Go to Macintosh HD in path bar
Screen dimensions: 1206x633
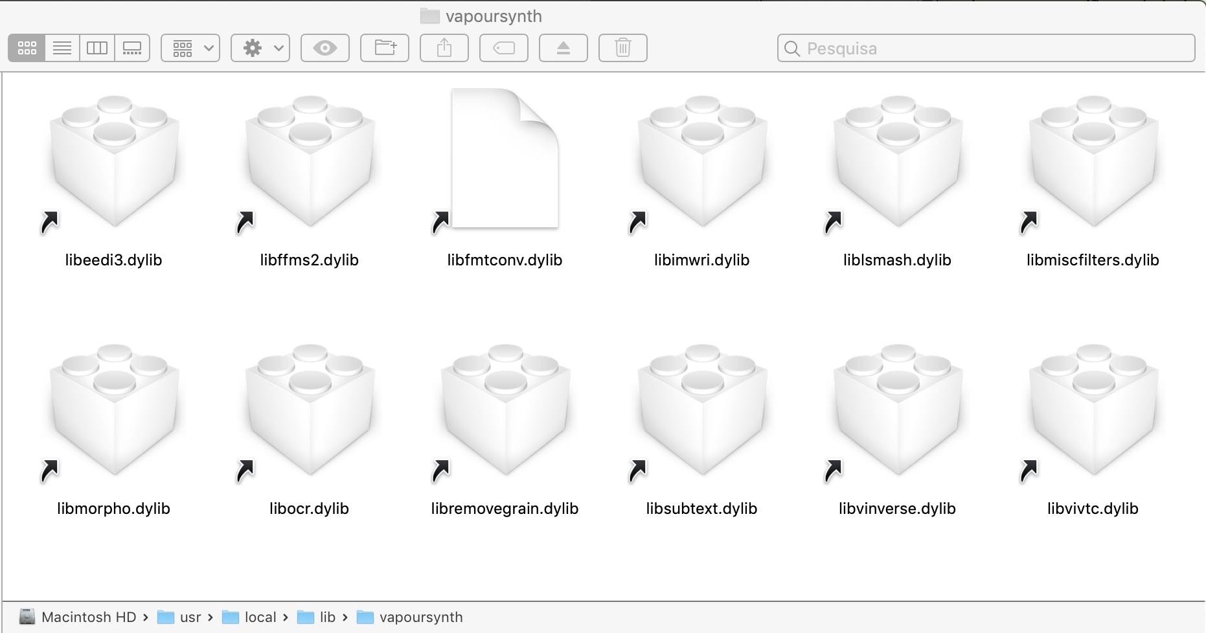pos(78,617)
